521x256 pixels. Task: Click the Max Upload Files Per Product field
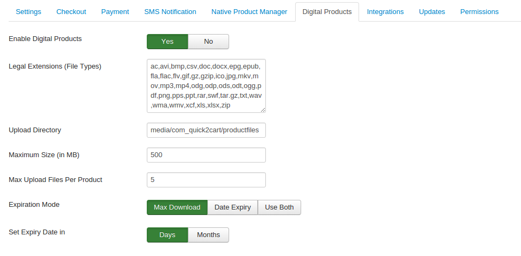point(206,180)
